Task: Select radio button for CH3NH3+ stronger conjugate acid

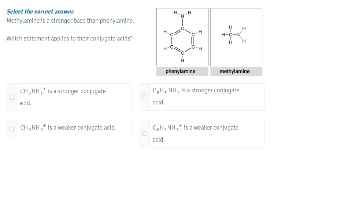Action: [x=11, y=97]
